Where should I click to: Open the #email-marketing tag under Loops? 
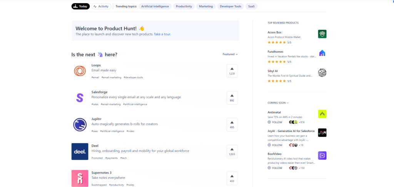(111, 77)
